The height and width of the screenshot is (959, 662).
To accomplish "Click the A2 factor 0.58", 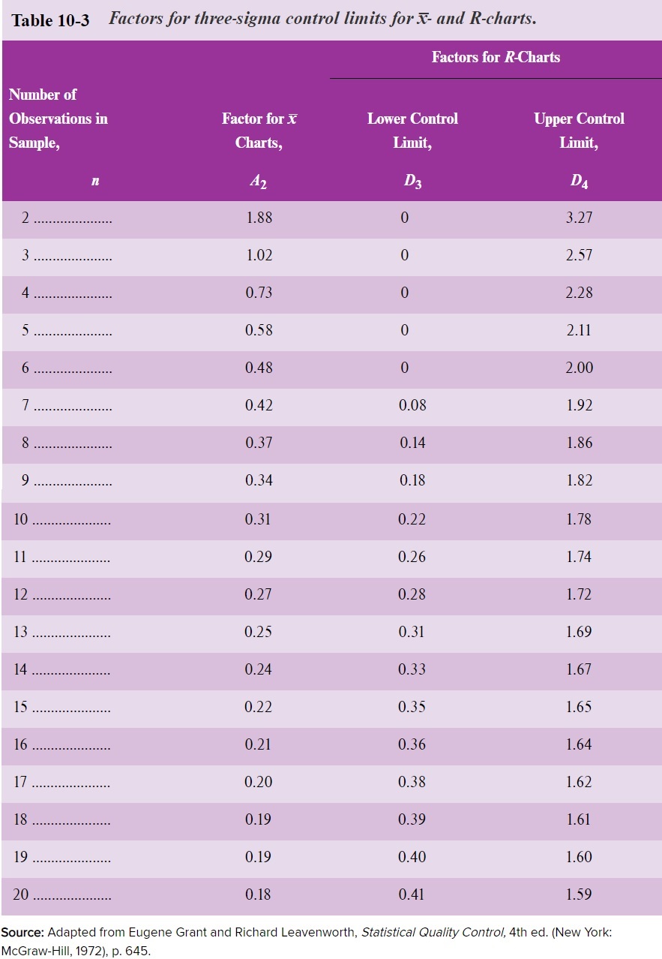I will (259, 330).
